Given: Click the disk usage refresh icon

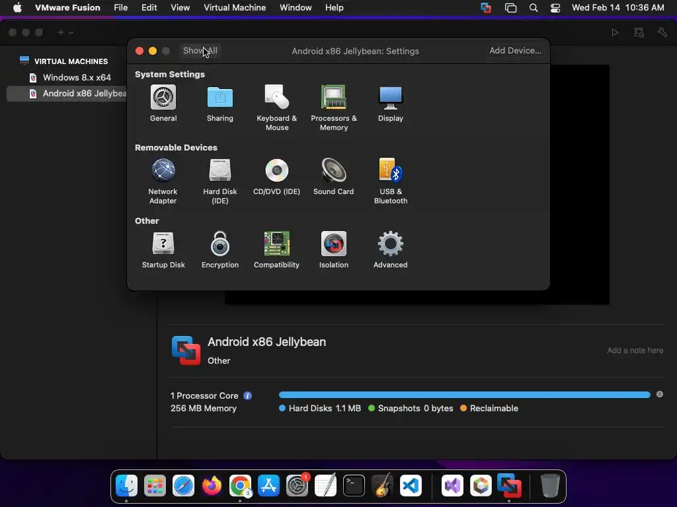Looking at the screenshot, I should [x=660, y=395].
